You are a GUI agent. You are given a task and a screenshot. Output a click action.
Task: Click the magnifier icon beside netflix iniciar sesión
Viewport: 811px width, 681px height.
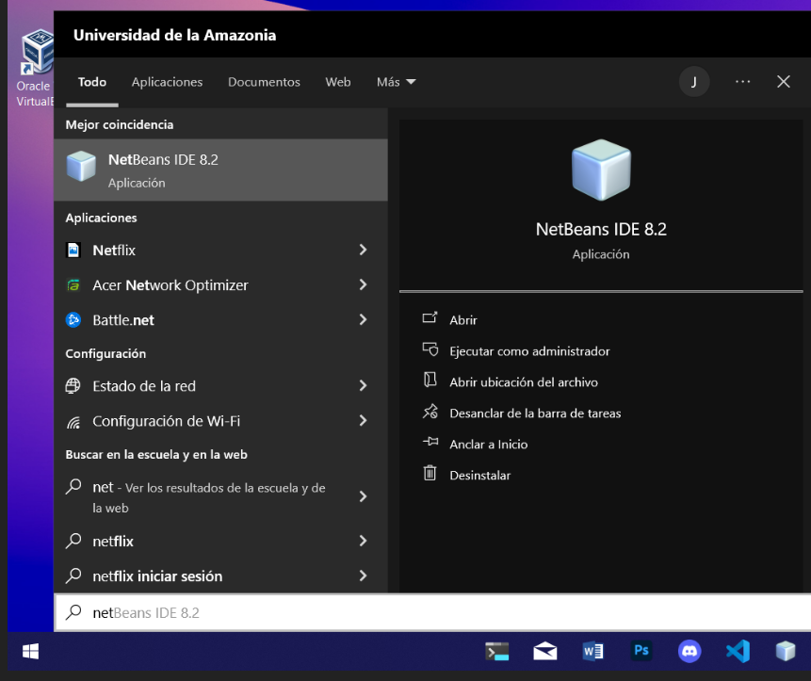click(73, 575)
